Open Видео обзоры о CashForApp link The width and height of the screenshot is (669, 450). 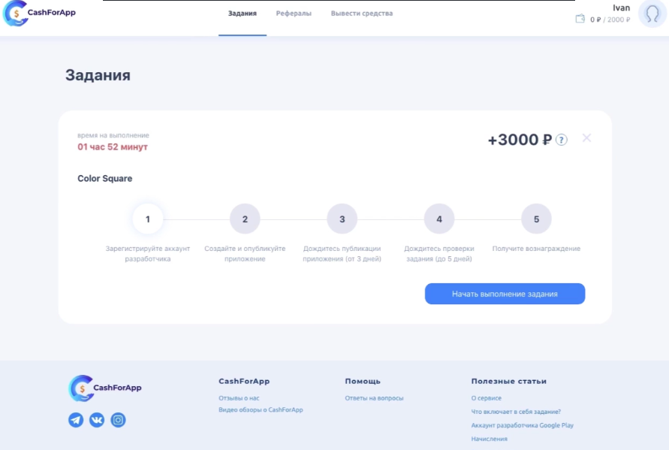tap(261, 410)
